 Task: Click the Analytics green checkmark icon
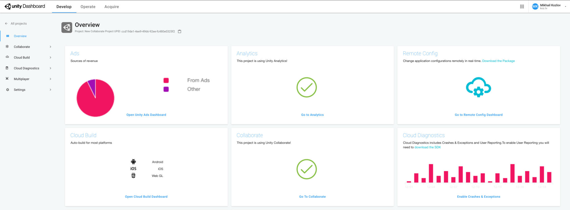point(306,87)
